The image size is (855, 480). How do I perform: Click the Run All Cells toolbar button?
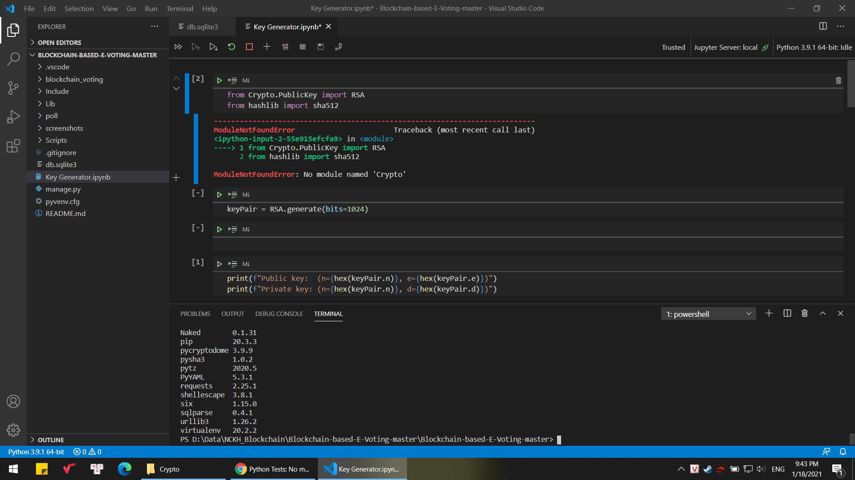(178, 46)
